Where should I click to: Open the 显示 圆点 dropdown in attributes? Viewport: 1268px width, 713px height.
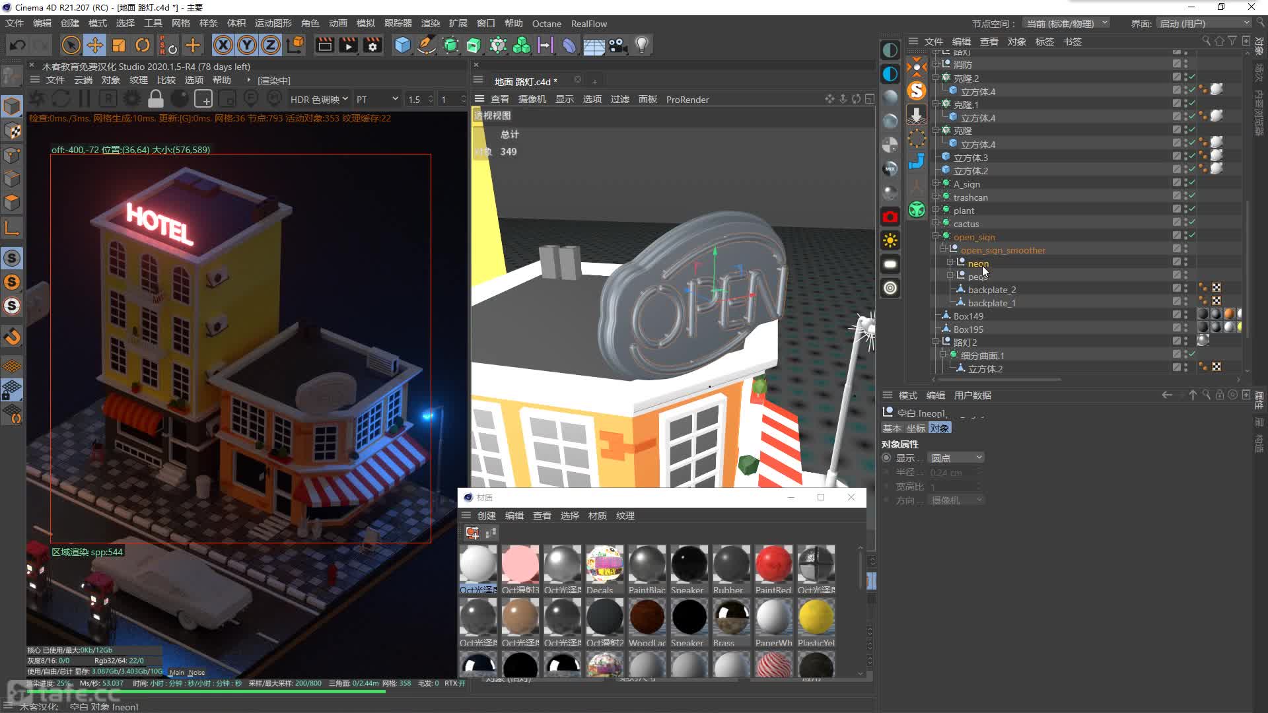956,458
